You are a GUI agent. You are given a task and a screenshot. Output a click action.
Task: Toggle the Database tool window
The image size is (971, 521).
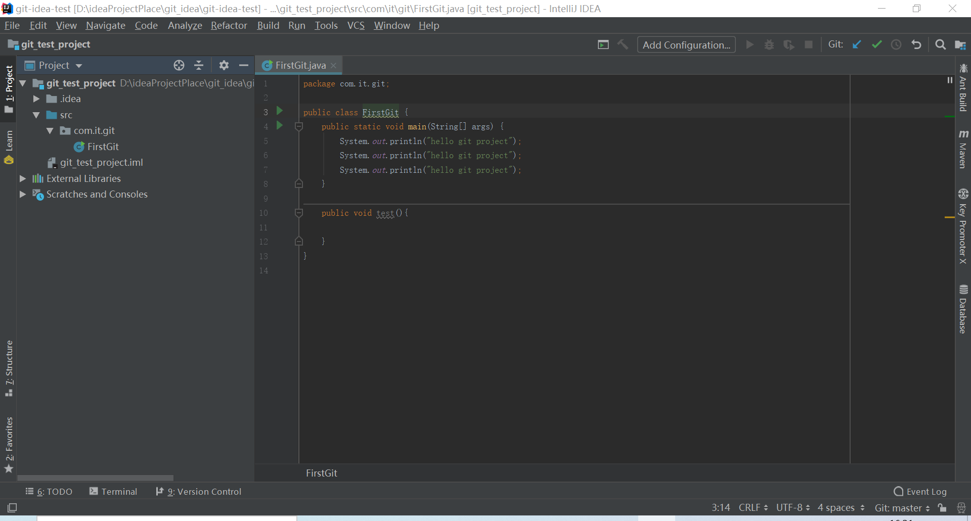coord(963,309)
